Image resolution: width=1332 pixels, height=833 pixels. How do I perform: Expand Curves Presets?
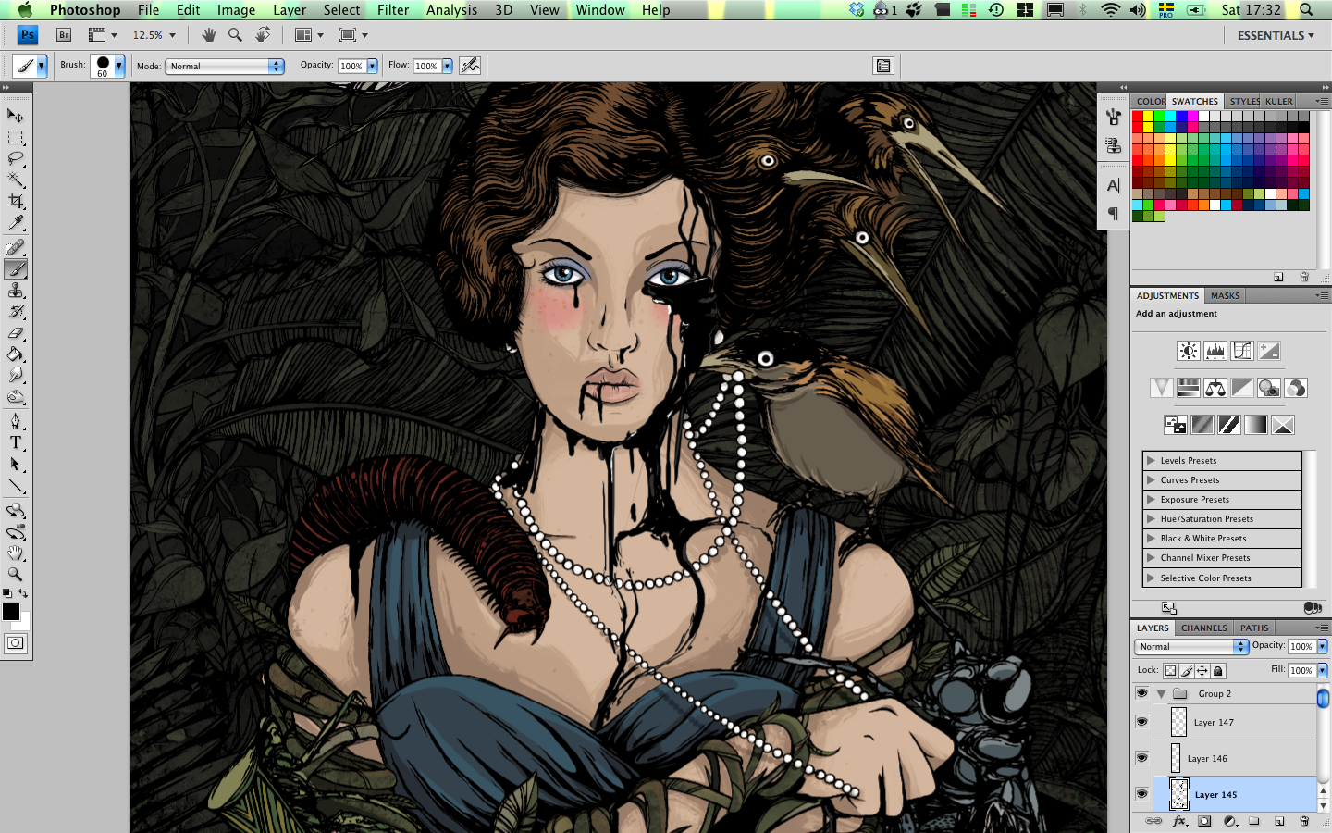[x=1151, y=479]
